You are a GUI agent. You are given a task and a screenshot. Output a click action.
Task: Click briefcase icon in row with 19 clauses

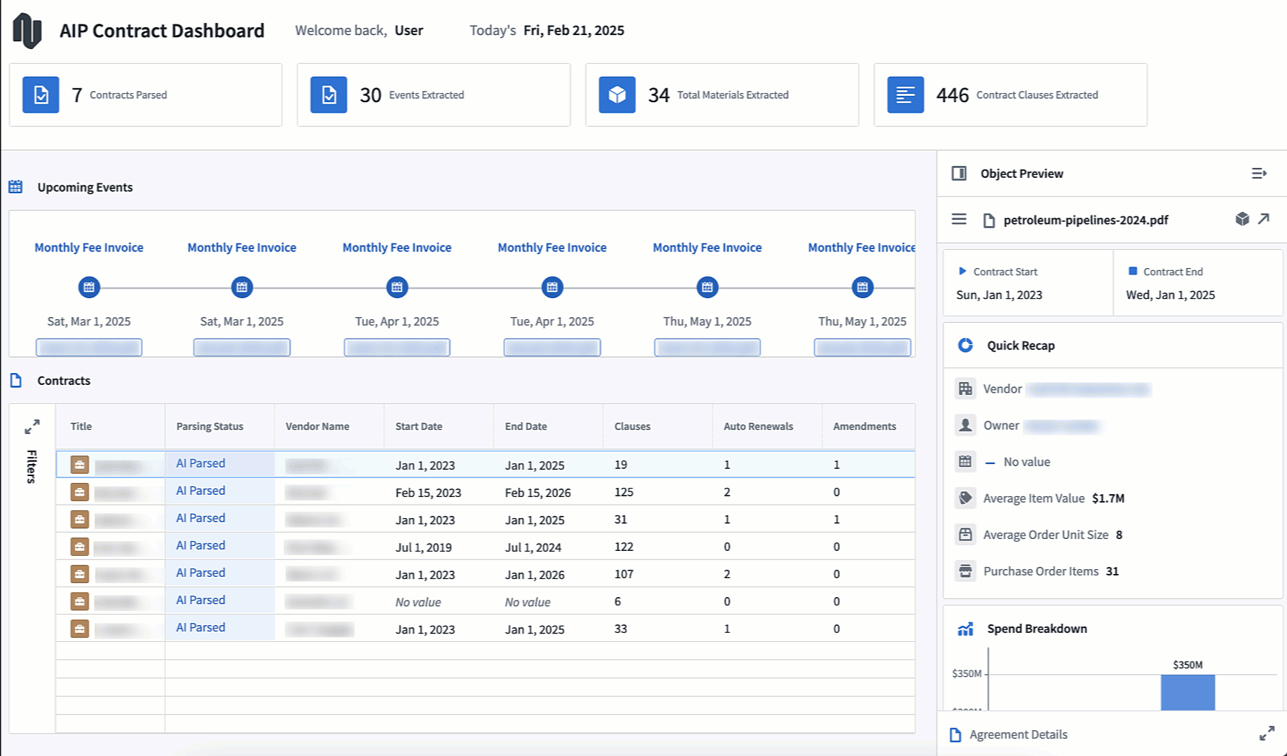pos(80,465)
